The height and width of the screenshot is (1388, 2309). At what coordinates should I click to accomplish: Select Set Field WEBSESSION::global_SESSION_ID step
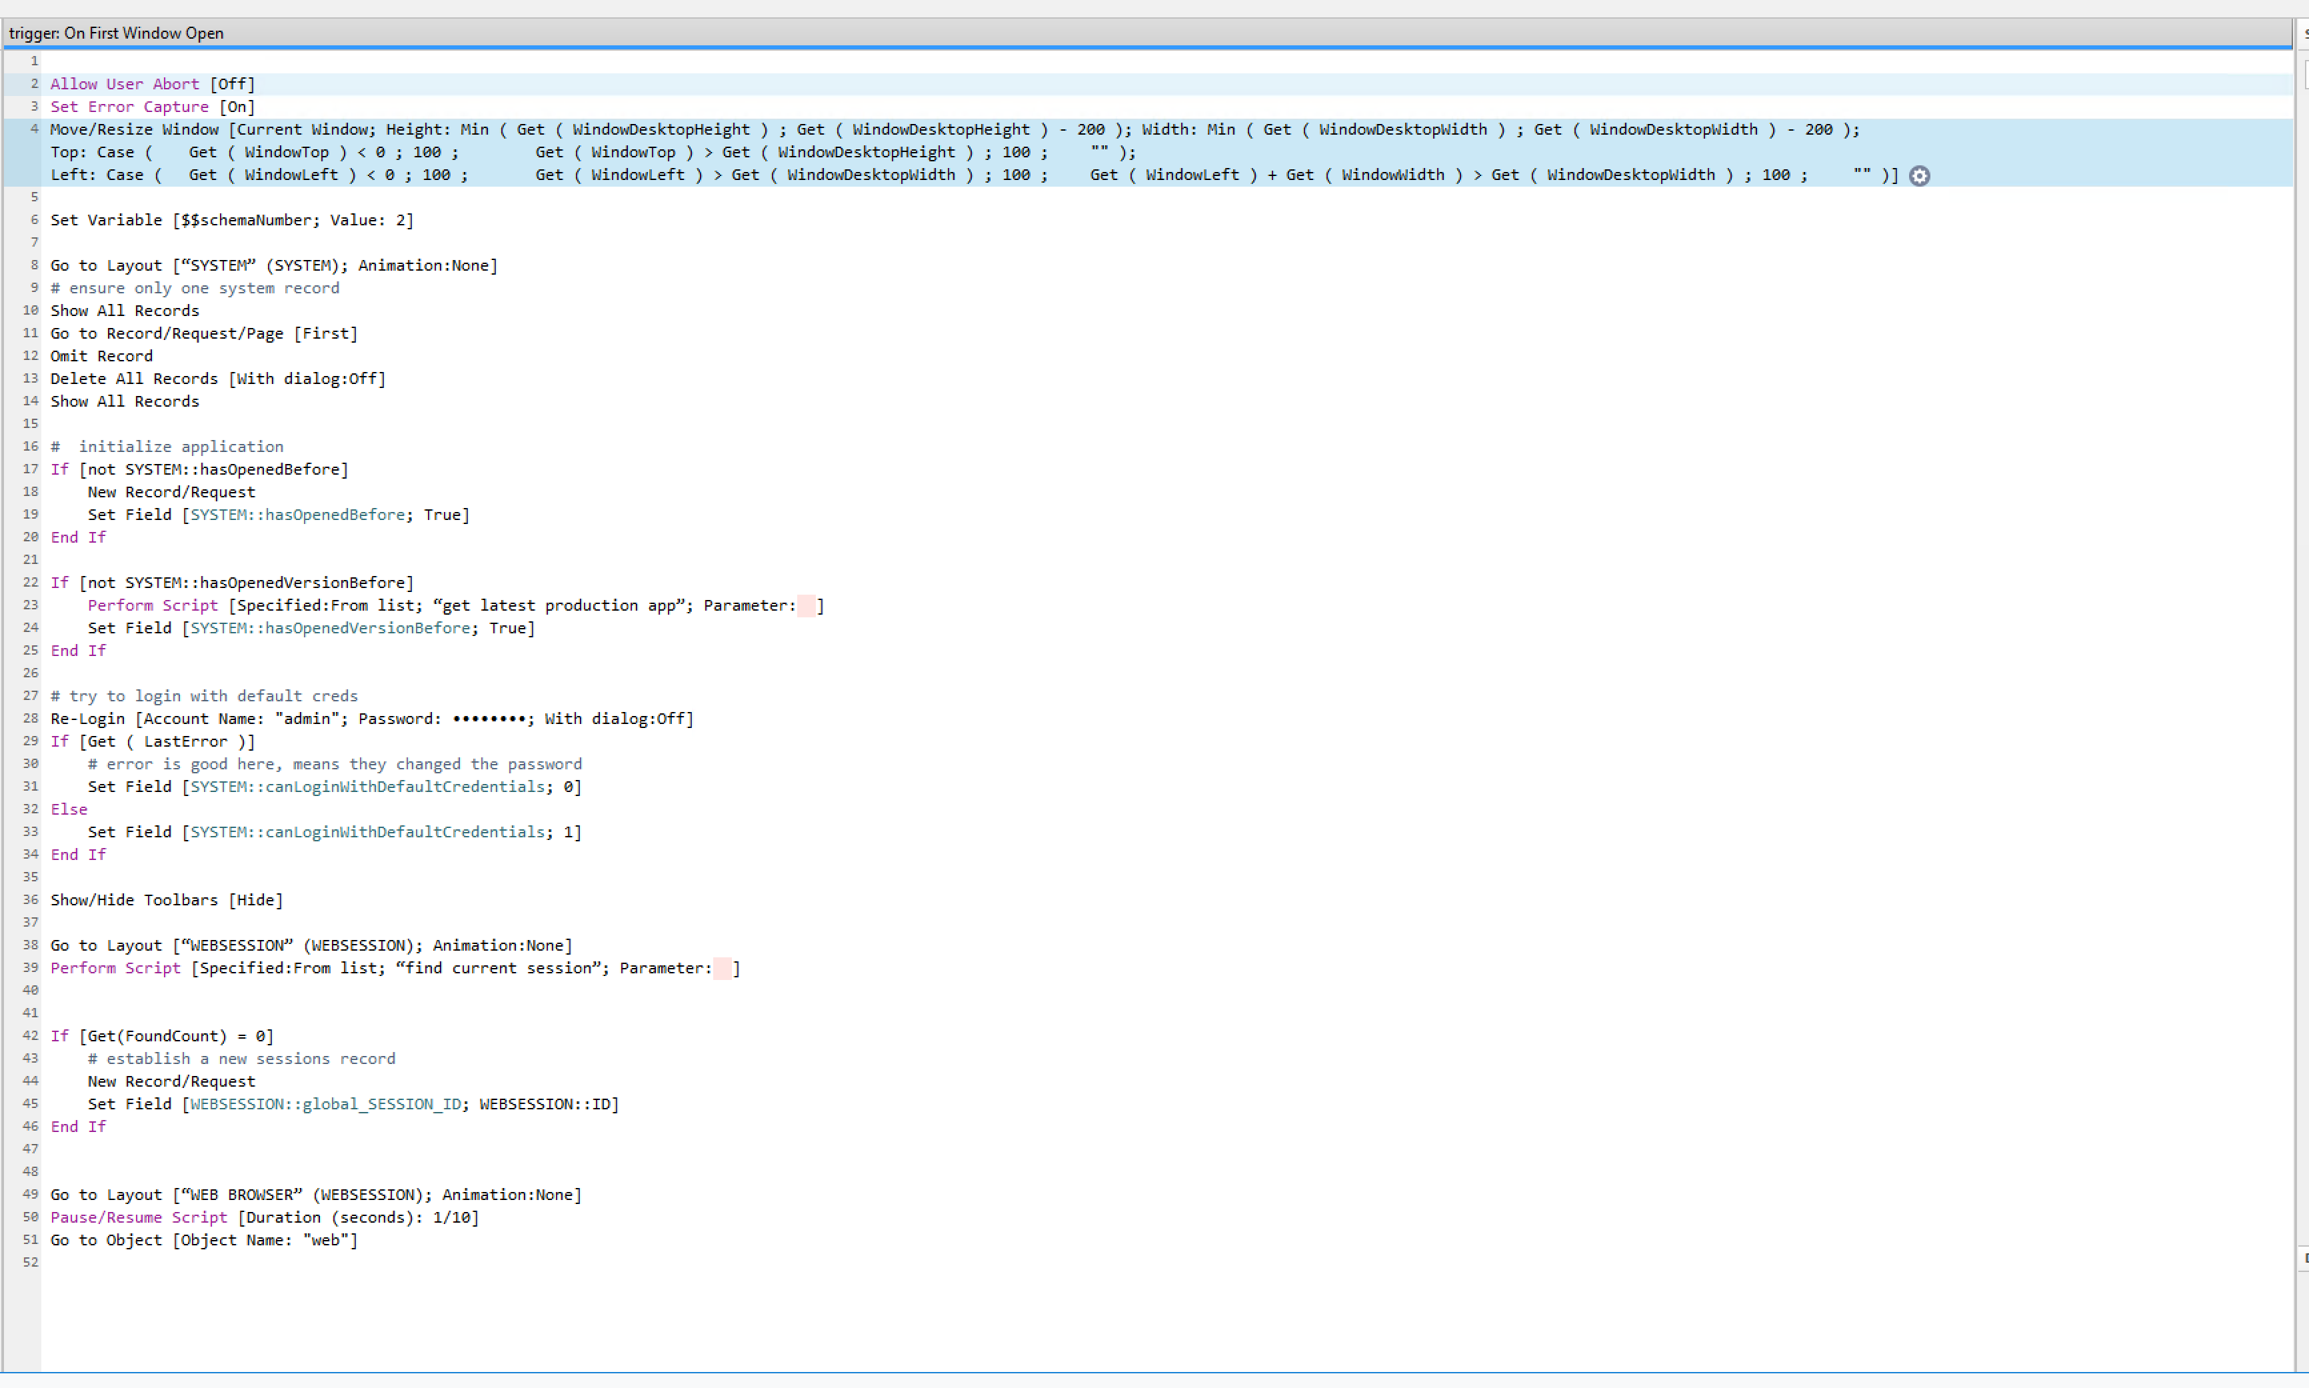[353, 1103]
